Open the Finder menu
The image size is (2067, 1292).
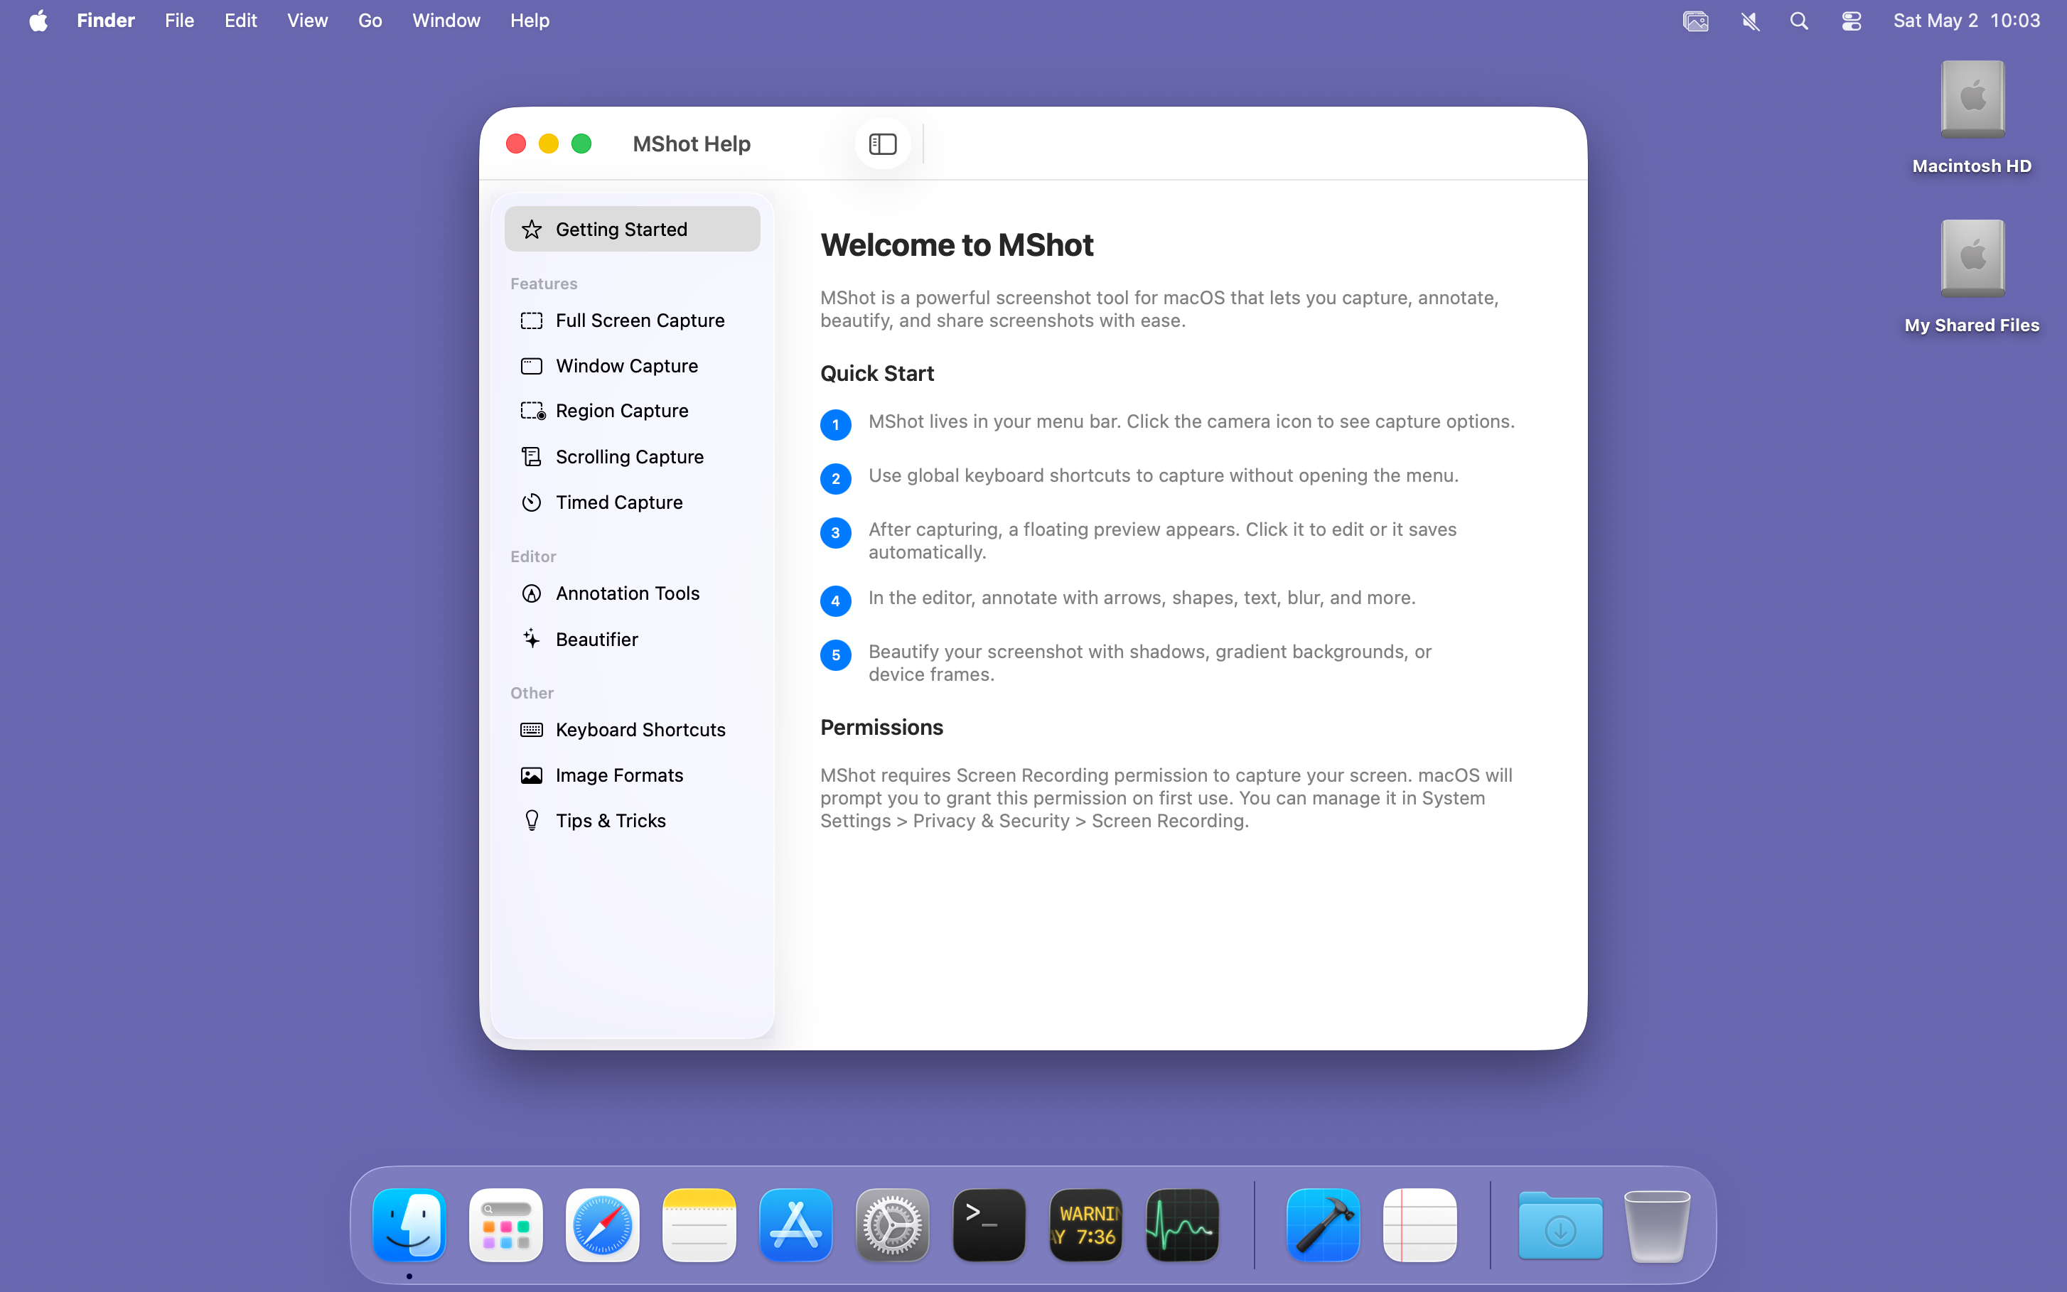click(106, 21)
